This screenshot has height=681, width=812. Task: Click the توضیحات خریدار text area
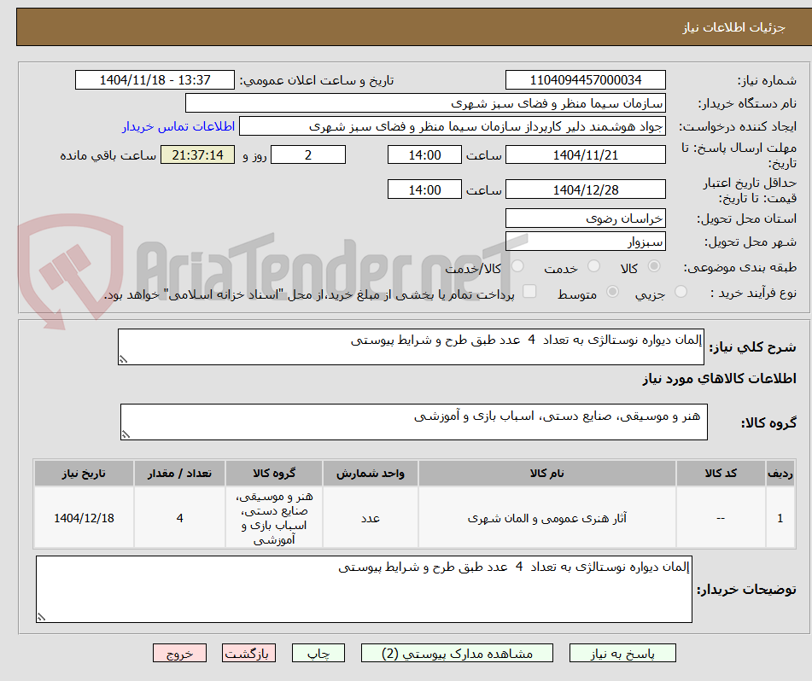click(364, 590)
